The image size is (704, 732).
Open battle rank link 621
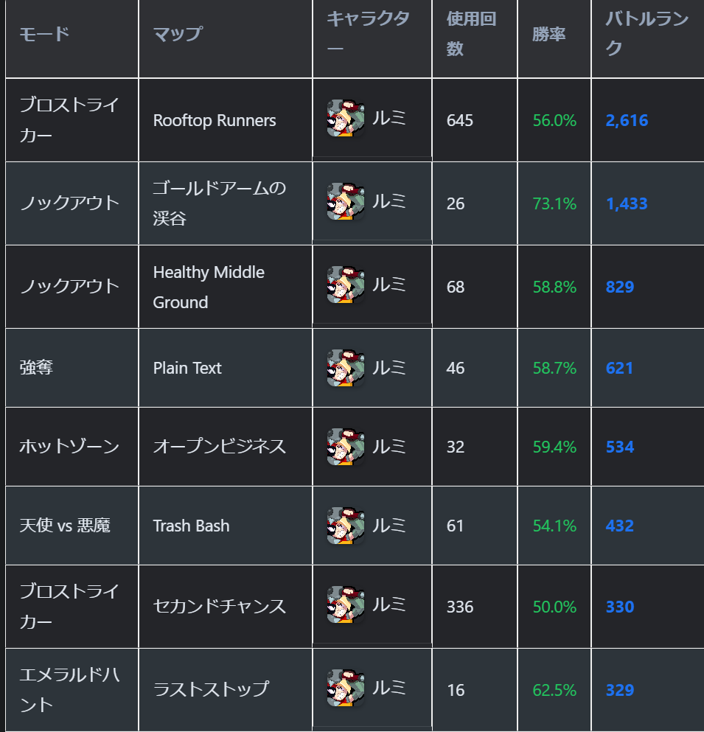(x=619, y=368)
